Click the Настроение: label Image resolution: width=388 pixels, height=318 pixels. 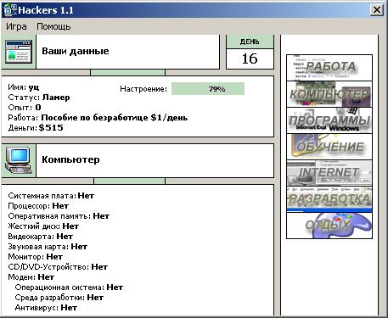(143, 89)
